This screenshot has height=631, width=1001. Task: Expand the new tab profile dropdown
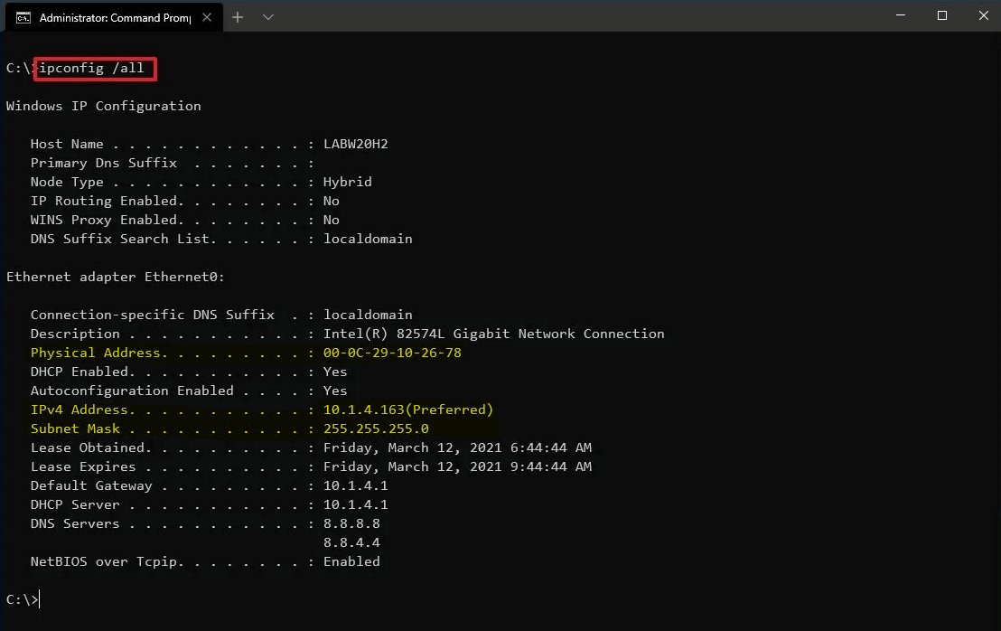click(x=267, y=17)
